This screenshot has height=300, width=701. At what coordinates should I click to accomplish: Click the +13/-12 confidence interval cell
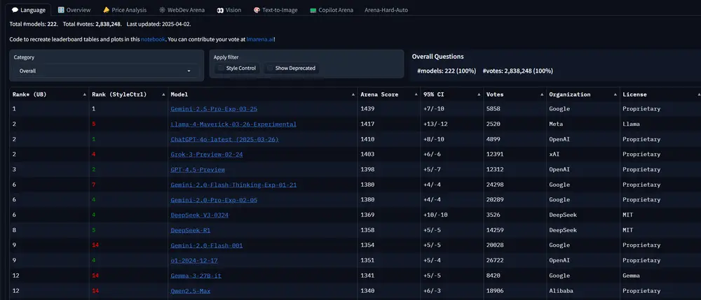click(x=452, y=124)
